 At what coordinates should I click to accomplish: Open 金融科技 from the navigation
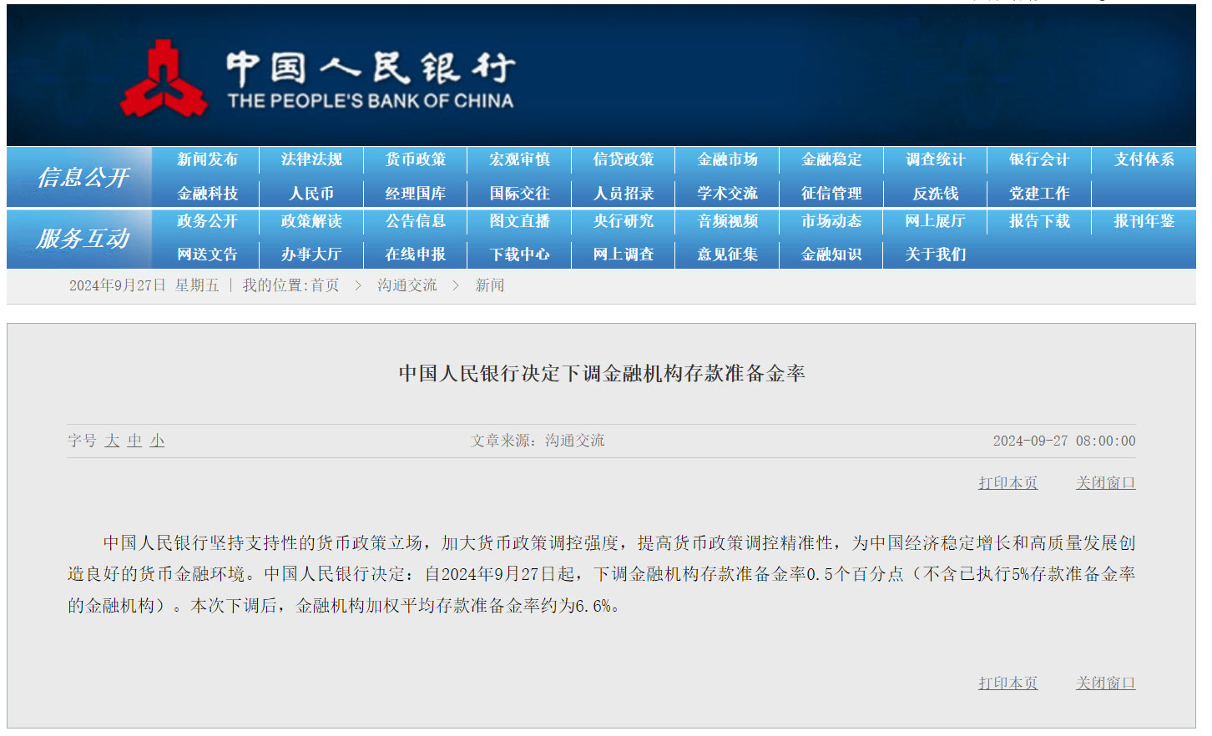[x=208, y=194]
